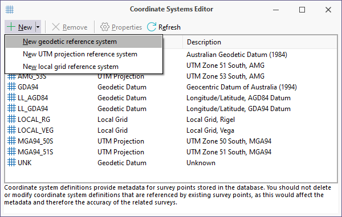This screenshot has width=342, height=217.
Task: Click the Refresh circular arrow icon
Action: coord(152,27)
